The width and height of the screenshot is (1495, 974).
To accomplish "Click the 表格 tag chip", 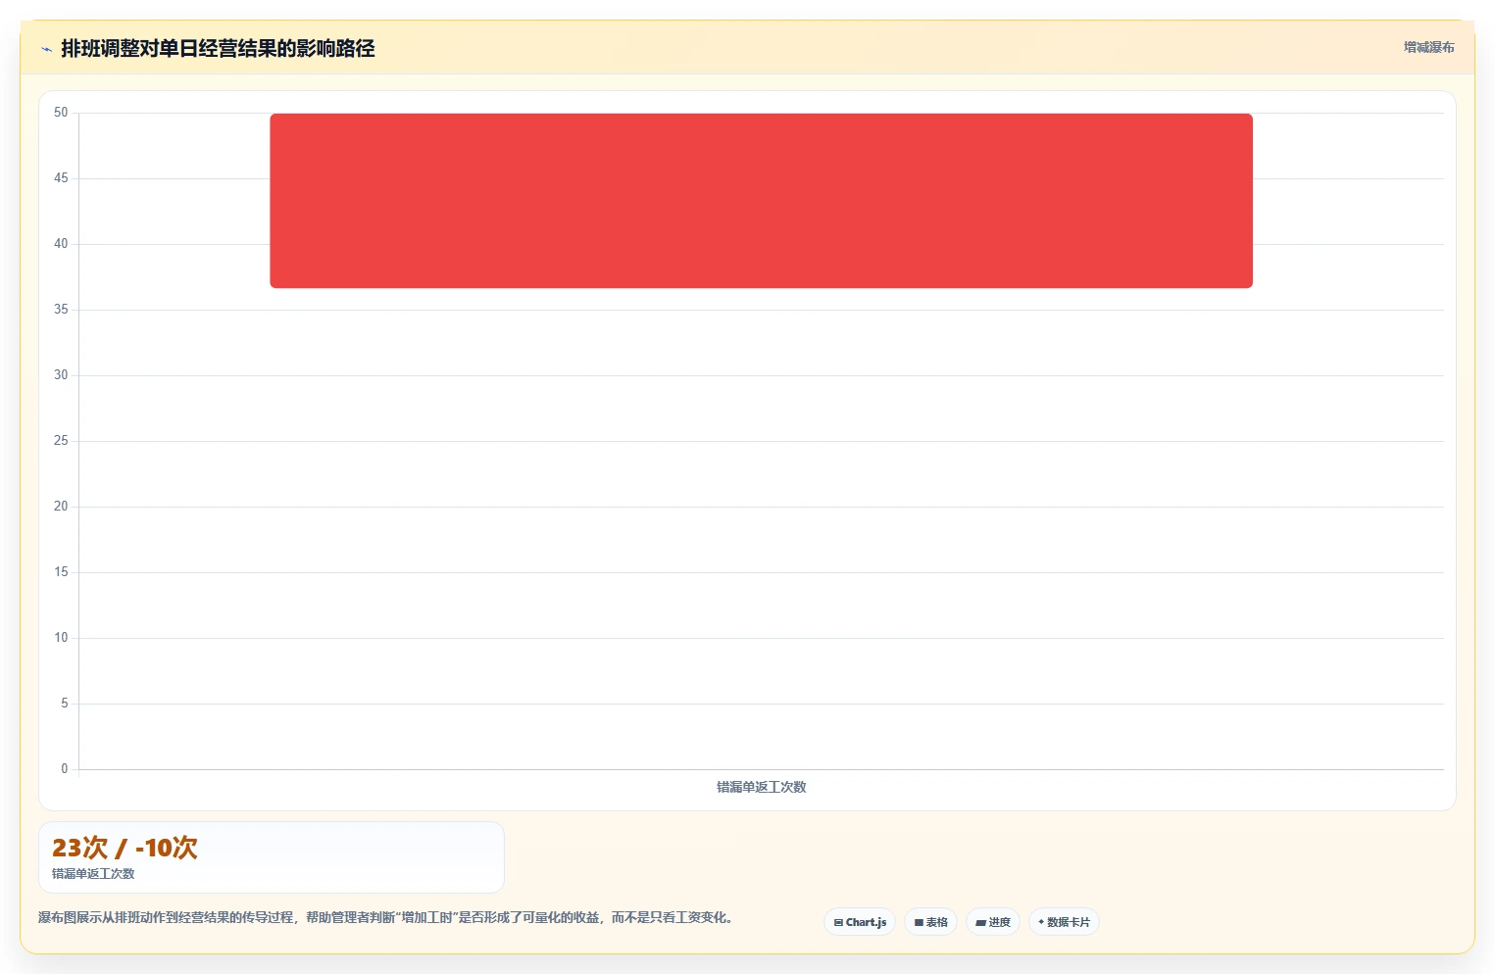I will (x=930, y=922).
